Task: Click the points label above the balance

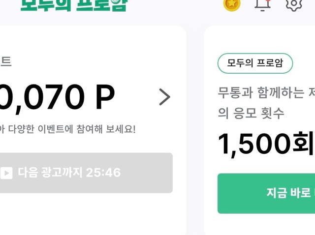Action: pos(6,62)
